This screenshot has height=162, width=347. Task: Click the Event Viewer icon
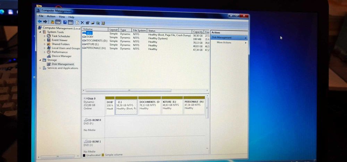pos(49,40)
